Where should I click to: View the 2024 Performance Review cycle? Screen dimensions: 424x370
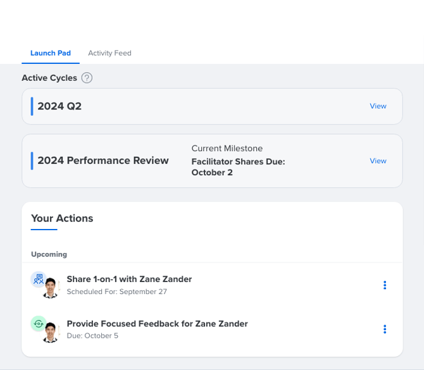[x=378, y=161]
